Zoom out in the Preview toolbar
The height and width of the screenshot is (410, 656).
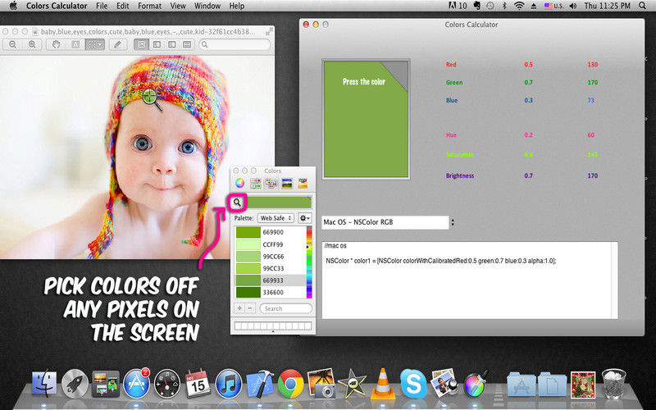click(x=13, y=44)
